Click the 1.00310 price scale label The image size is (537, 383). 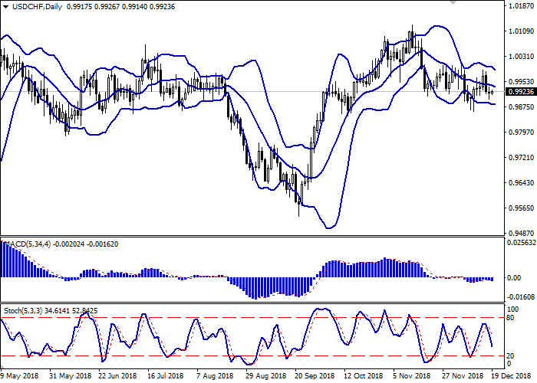click(x=520, y=57)
